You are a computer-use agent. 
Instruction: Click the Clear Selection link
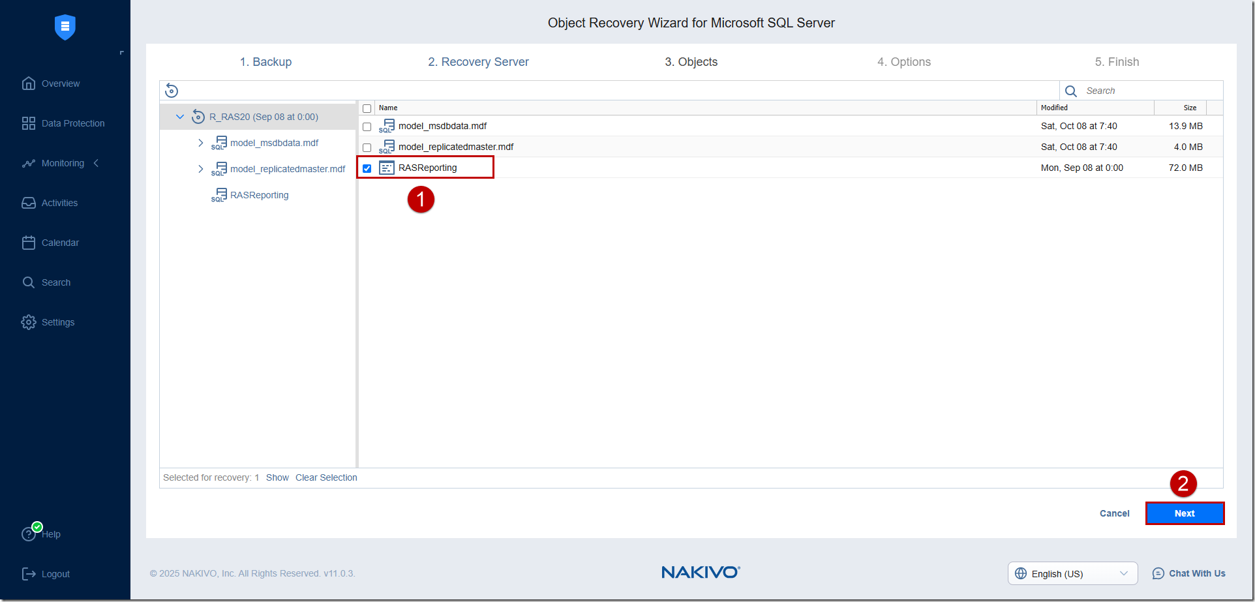[x=326, y=477]
